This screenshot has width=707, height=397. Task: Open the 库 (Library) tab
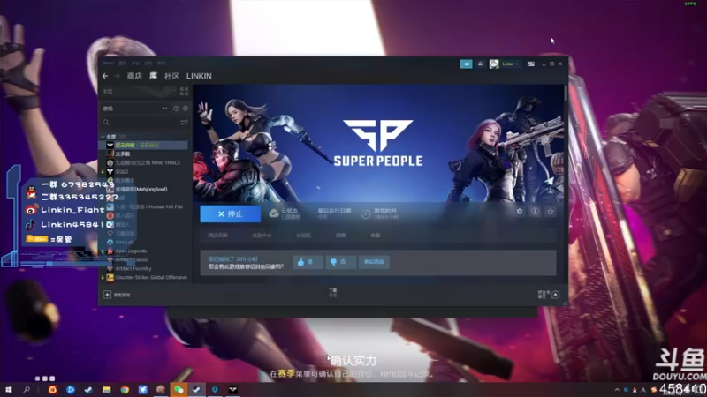tap(153, 76)
